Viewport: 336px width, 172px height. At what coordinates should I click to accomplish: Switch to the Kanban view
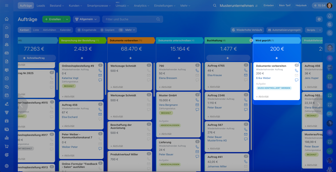click(24, 30)
